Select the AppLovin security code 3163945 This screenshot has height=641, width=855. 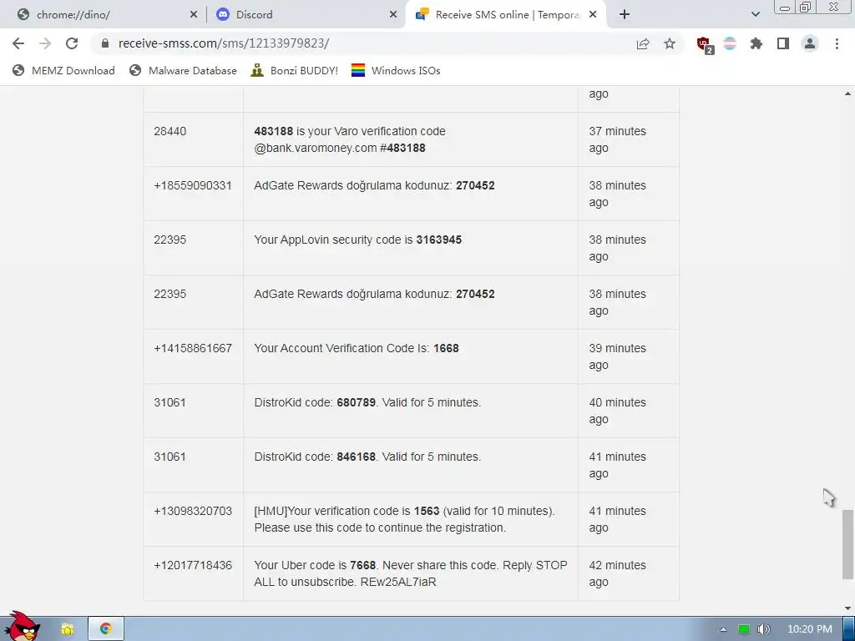(x=357, y=240)
